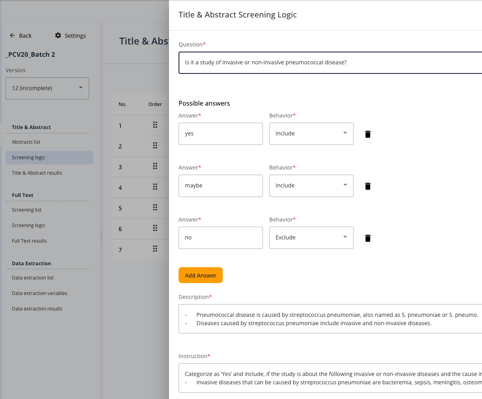Viewport: 482px width, 399px height.
Task: Click the drag handle on row 7
Action: (155, 249)
